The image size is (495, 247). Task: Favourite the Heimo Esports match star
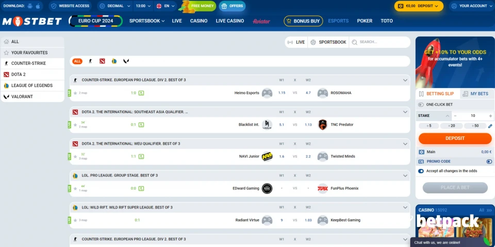pyautogui.click(x=75, y=93)
